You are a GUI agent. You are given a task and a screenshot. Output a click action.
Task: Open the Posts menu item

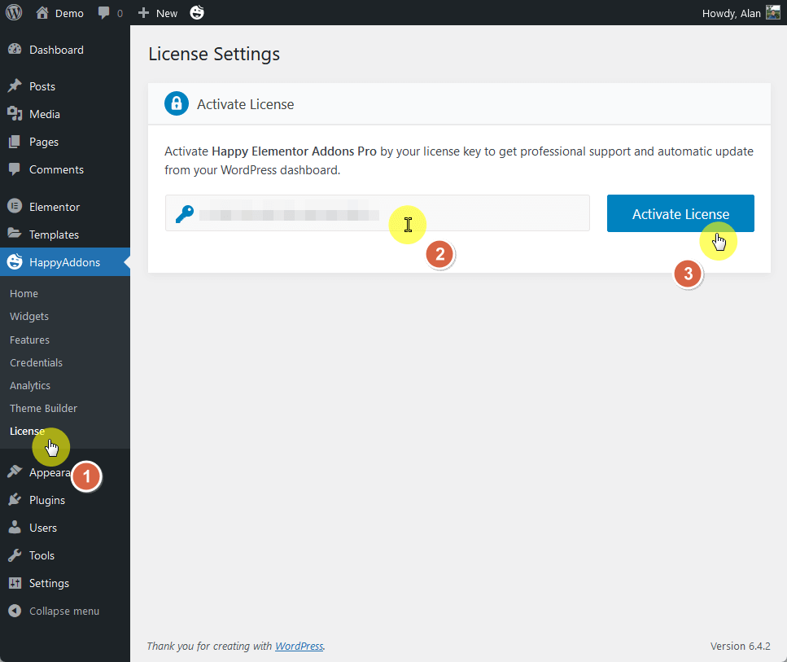[42, 86]
